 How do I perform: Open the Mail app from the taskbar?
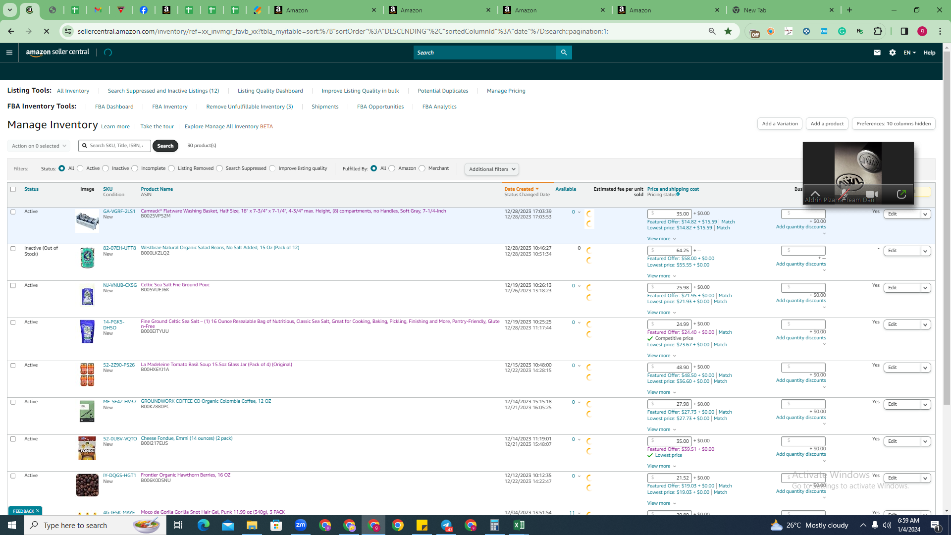(228, 525)
